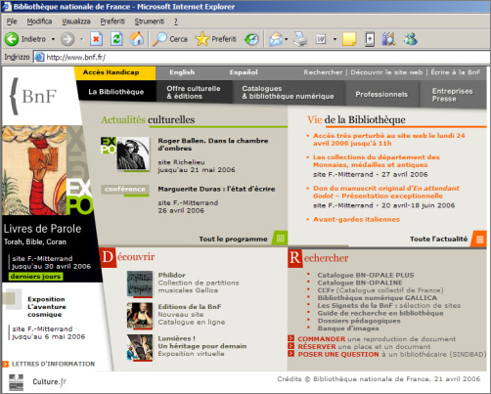Click the Banque d'images link
The height and width of the screenshot is (394, 491).
click(x=348, y=328)
